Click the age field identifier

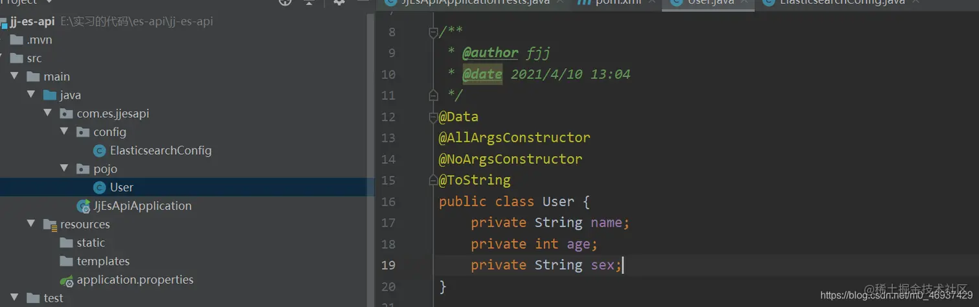click(x=578, y=244)
